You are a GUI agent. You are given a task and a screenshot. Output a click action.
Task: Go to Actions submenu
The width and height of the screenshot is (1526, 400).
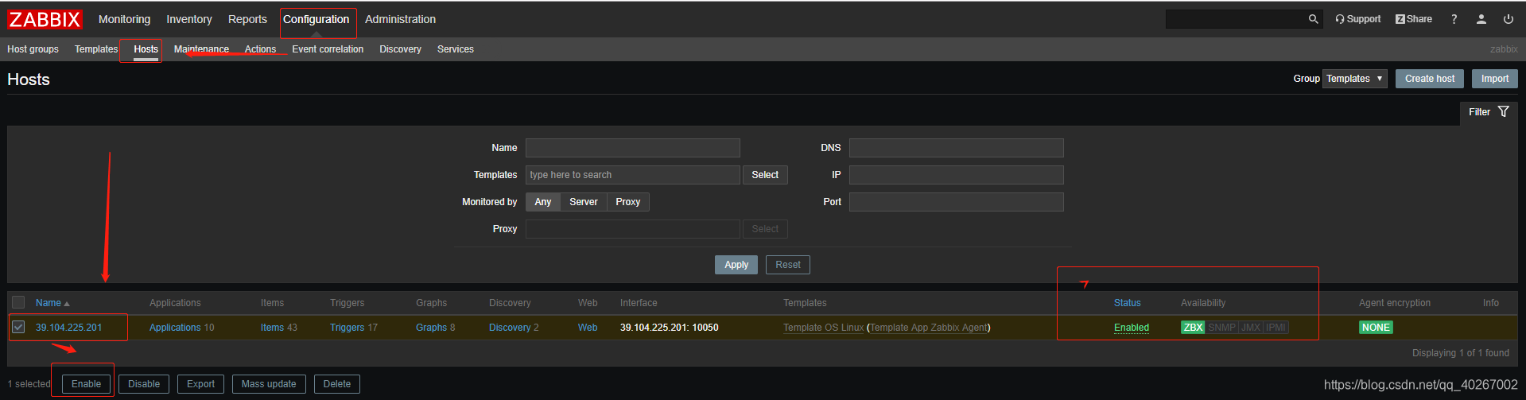coord(260,49)
